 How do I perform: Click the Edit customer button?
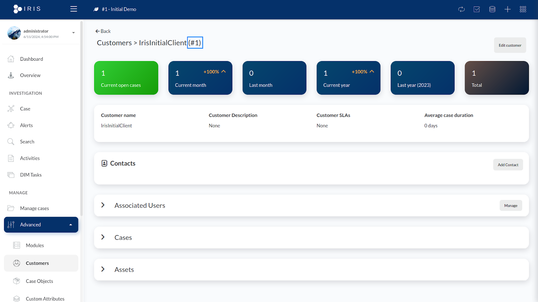coord(510,45)
